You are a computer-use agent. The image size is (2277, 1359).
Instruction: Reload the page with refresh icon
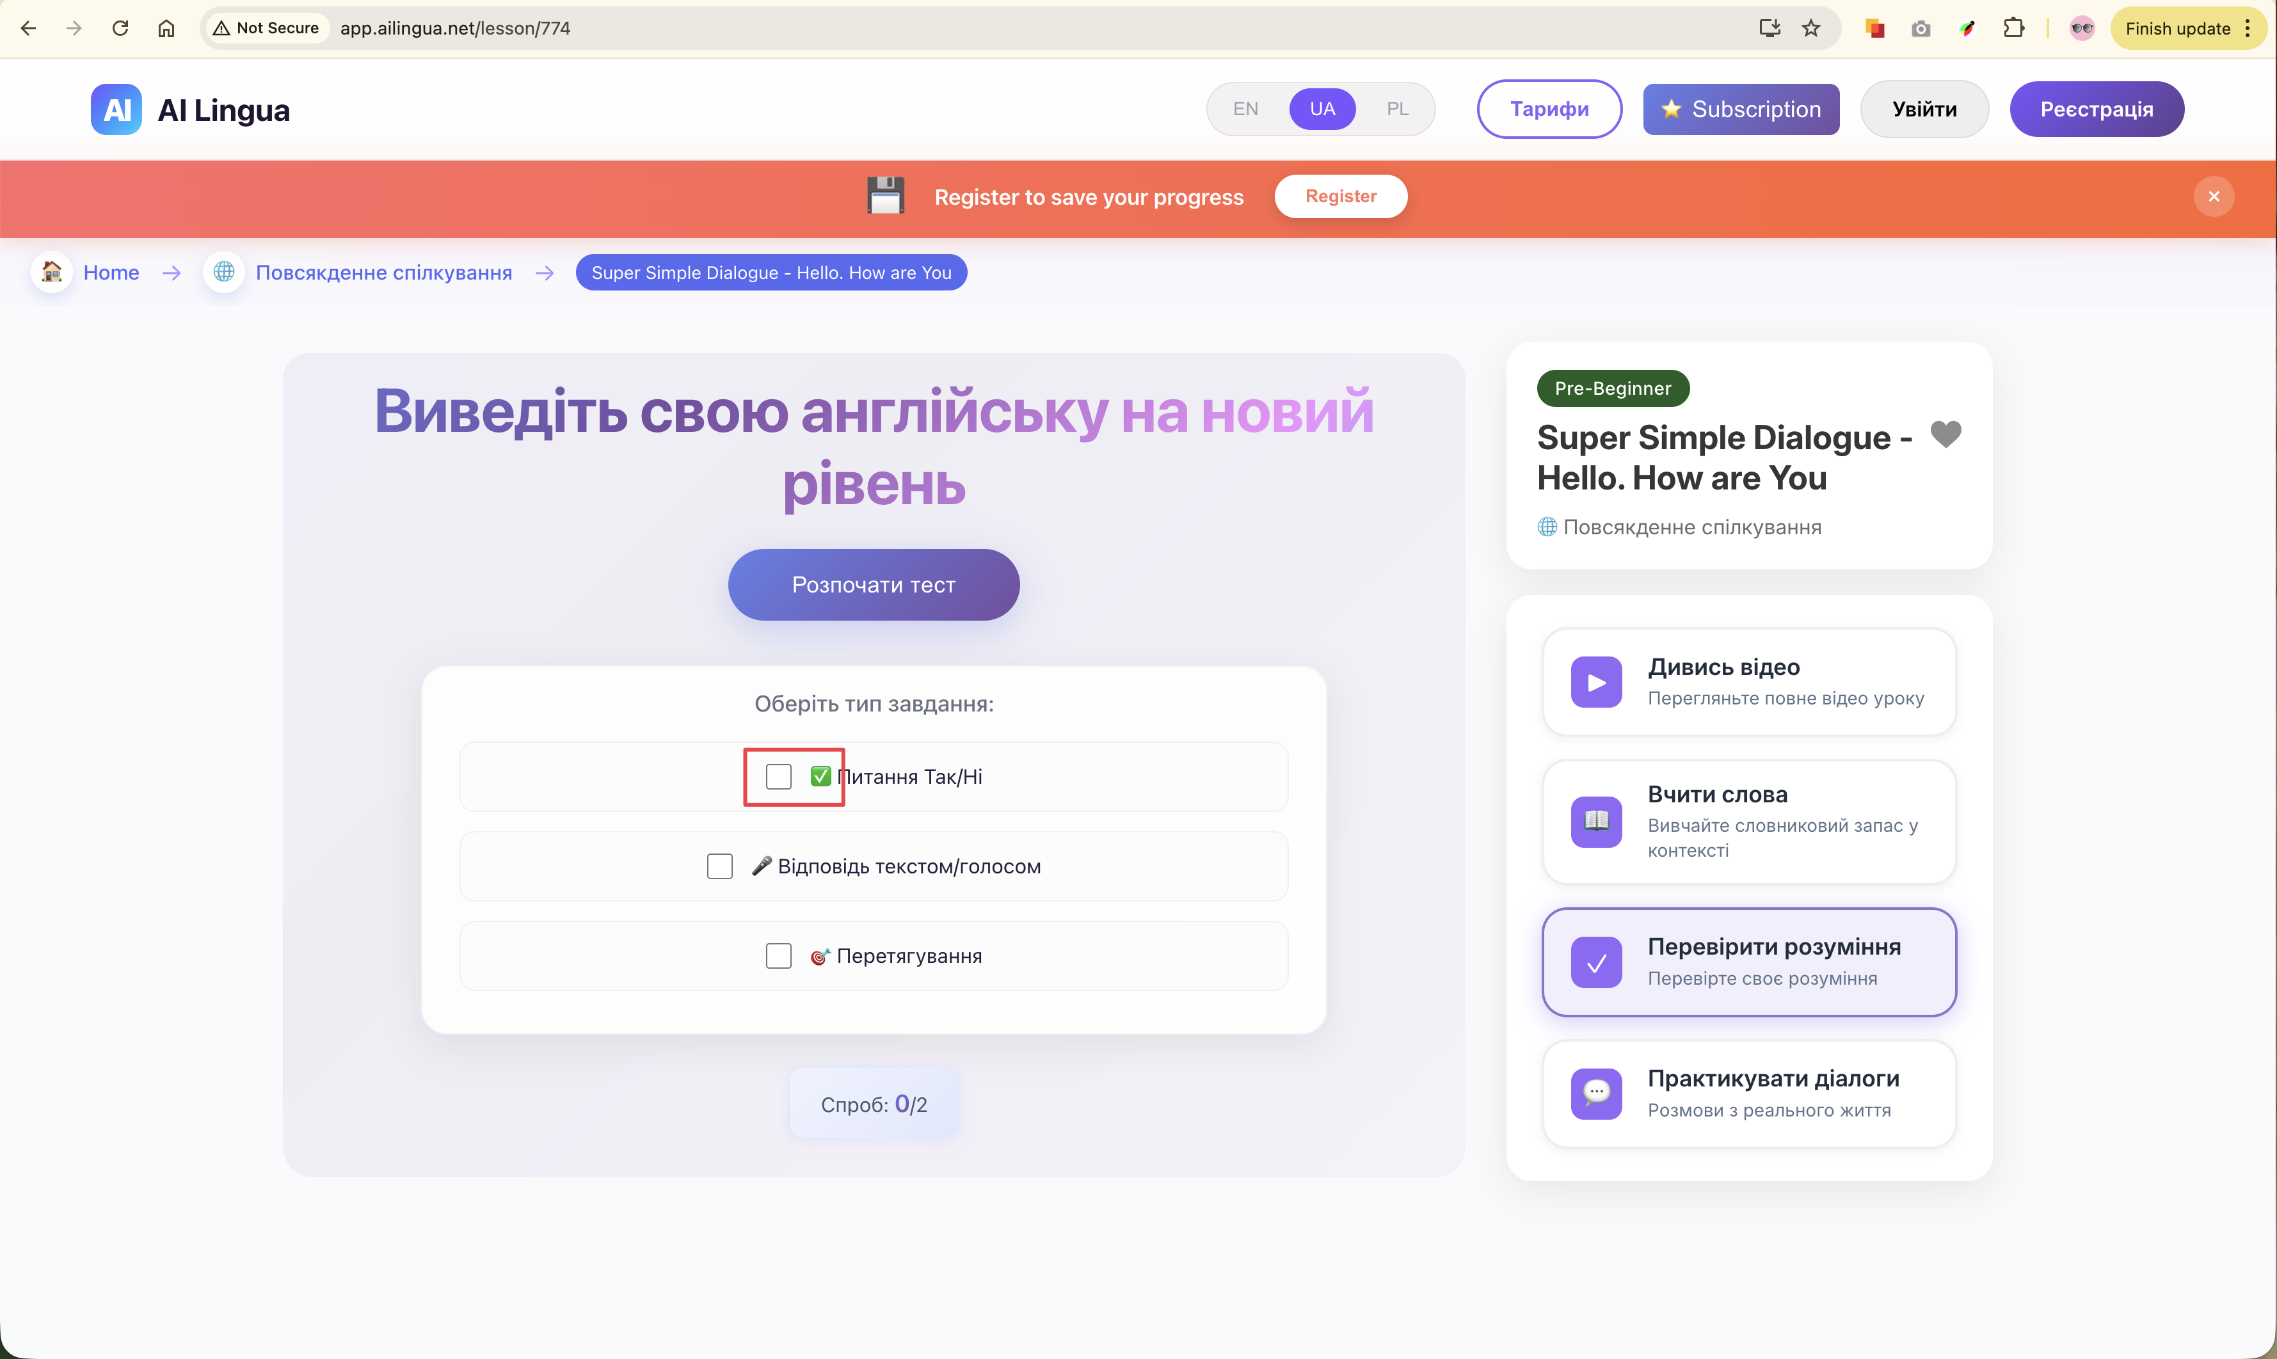(120, 28)
